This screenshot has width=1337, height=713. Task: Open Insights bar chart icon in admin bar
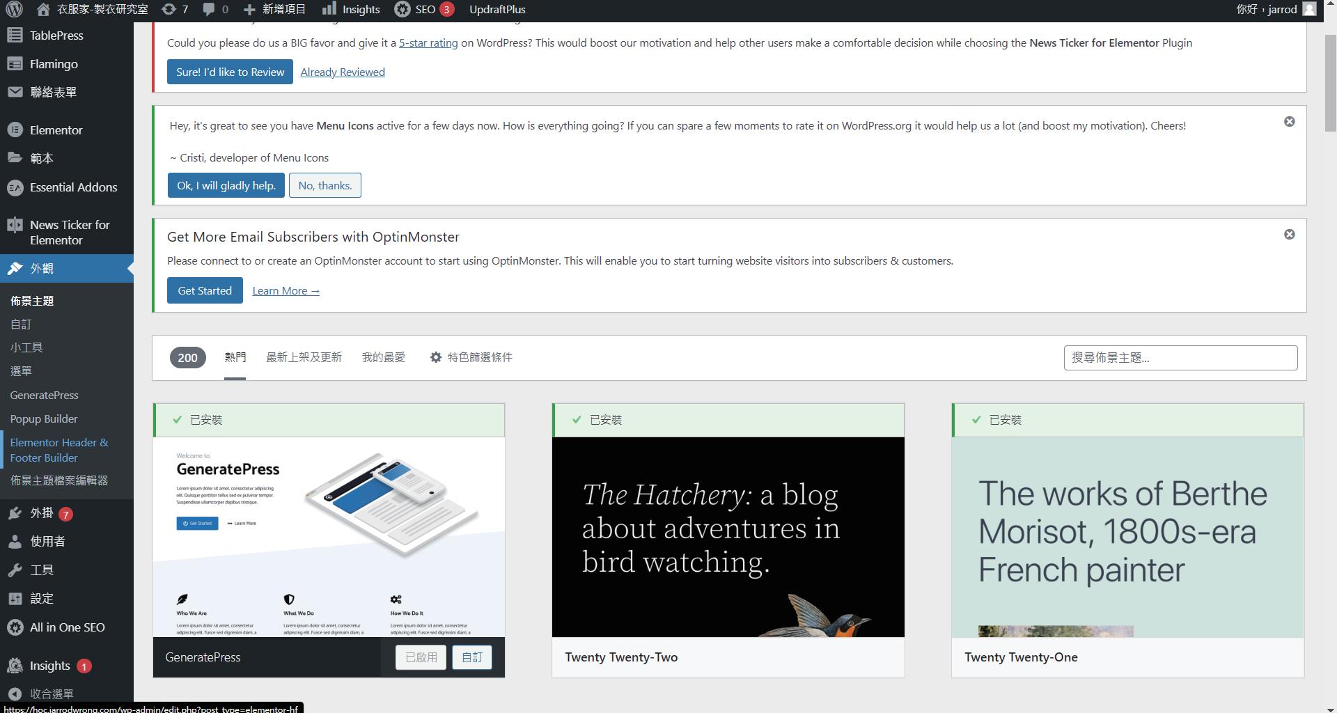tap(329, 8)
